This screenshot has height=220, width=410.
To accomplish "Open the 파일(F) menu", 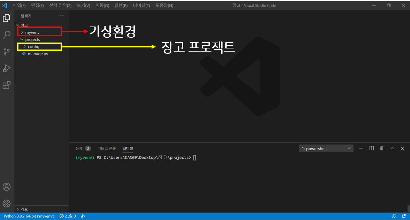I will pyautogui.click(x=19, y=6).
